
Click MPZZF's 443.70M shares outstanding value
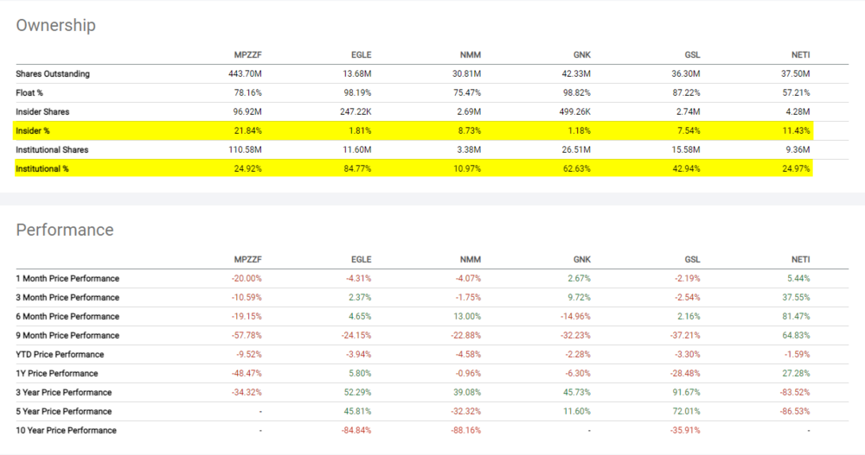(x=245, y=74)
